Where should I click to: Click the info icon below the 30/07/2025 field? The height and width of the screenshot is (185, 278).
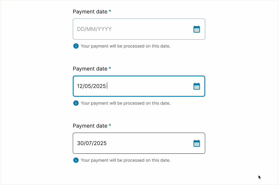click(x=76, y=160)
